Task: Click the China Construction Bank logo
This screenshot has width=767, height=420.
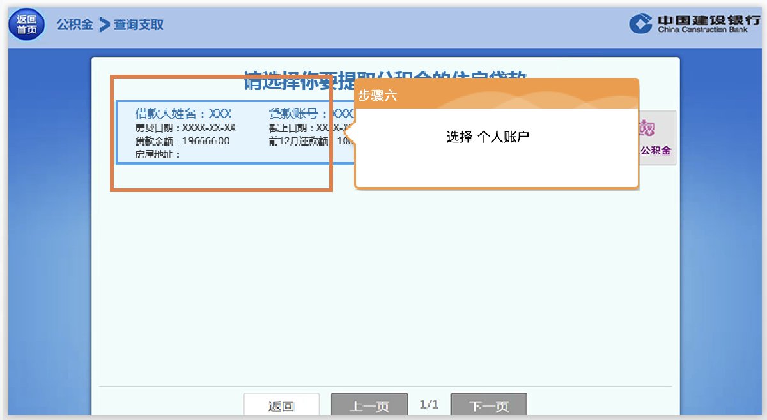Action: [x=695, y=24]
